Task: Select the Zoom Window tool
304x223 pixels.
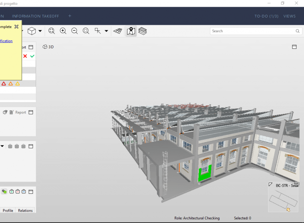Action: (x=86, y=31)
